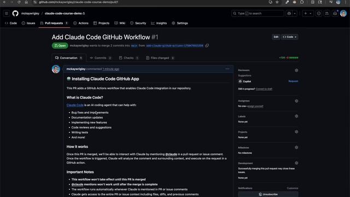Open browser three-dot menu
The image size is (350, 197).
coord(345,2)
